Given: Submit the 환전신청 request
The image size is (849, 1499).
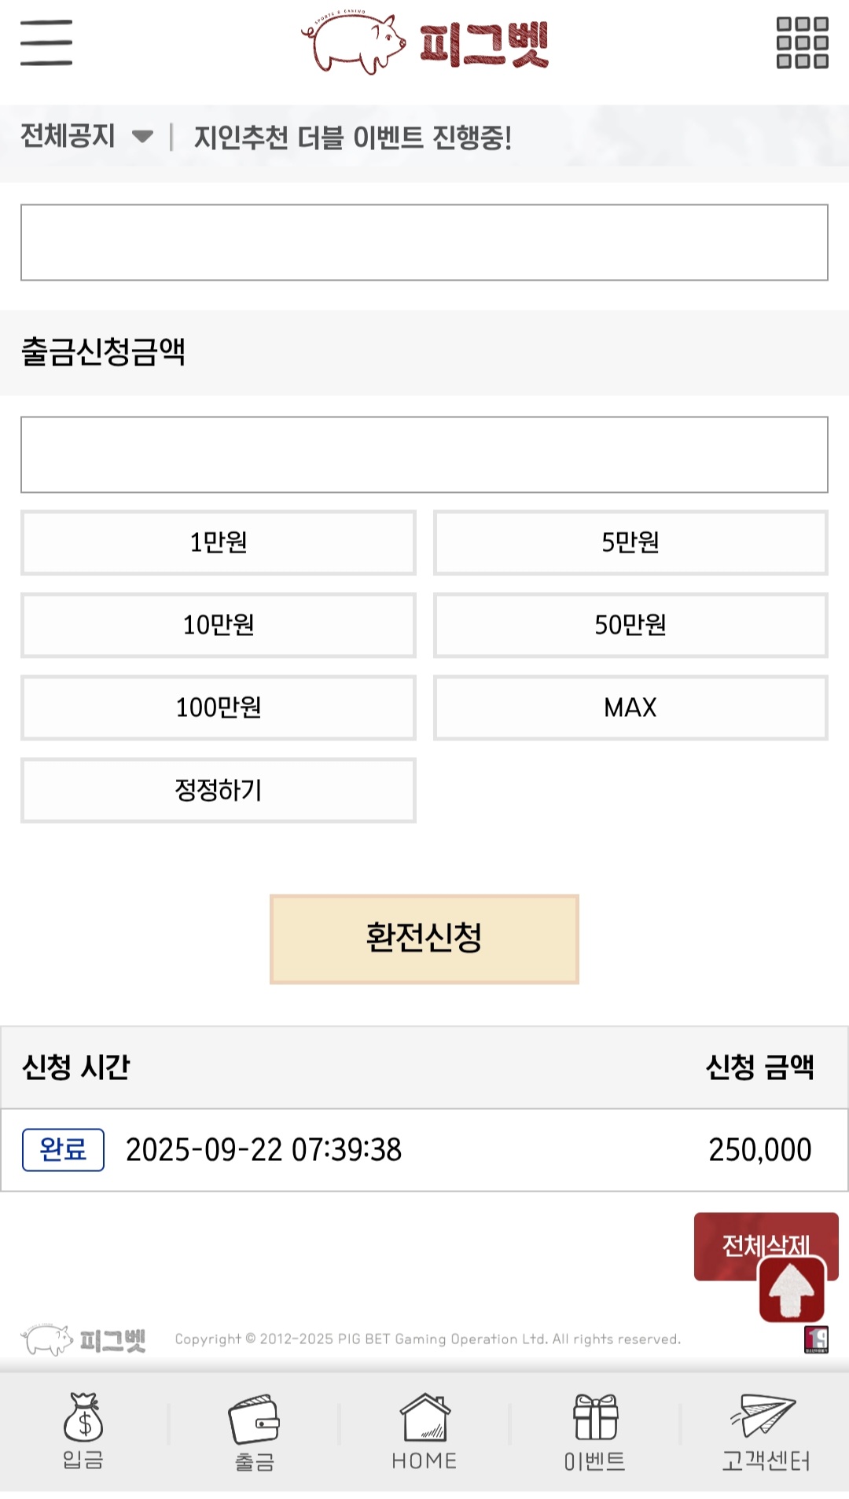Looking at the screenshot, I should [424, 939].
